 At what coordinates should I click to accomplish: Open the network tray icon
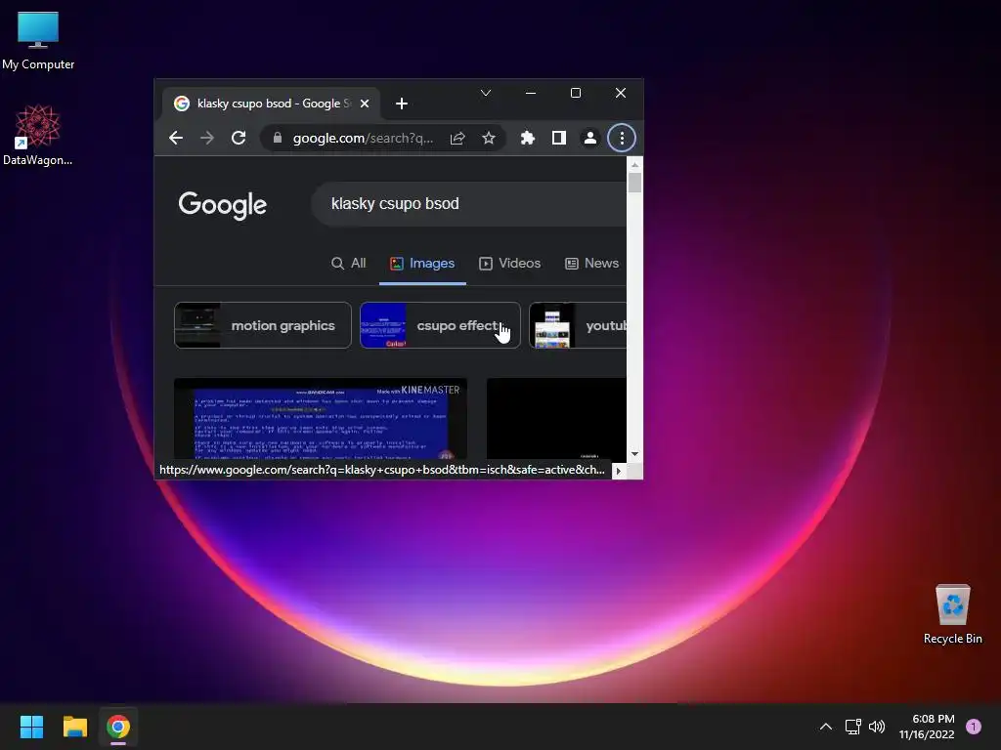coord(852,727)
